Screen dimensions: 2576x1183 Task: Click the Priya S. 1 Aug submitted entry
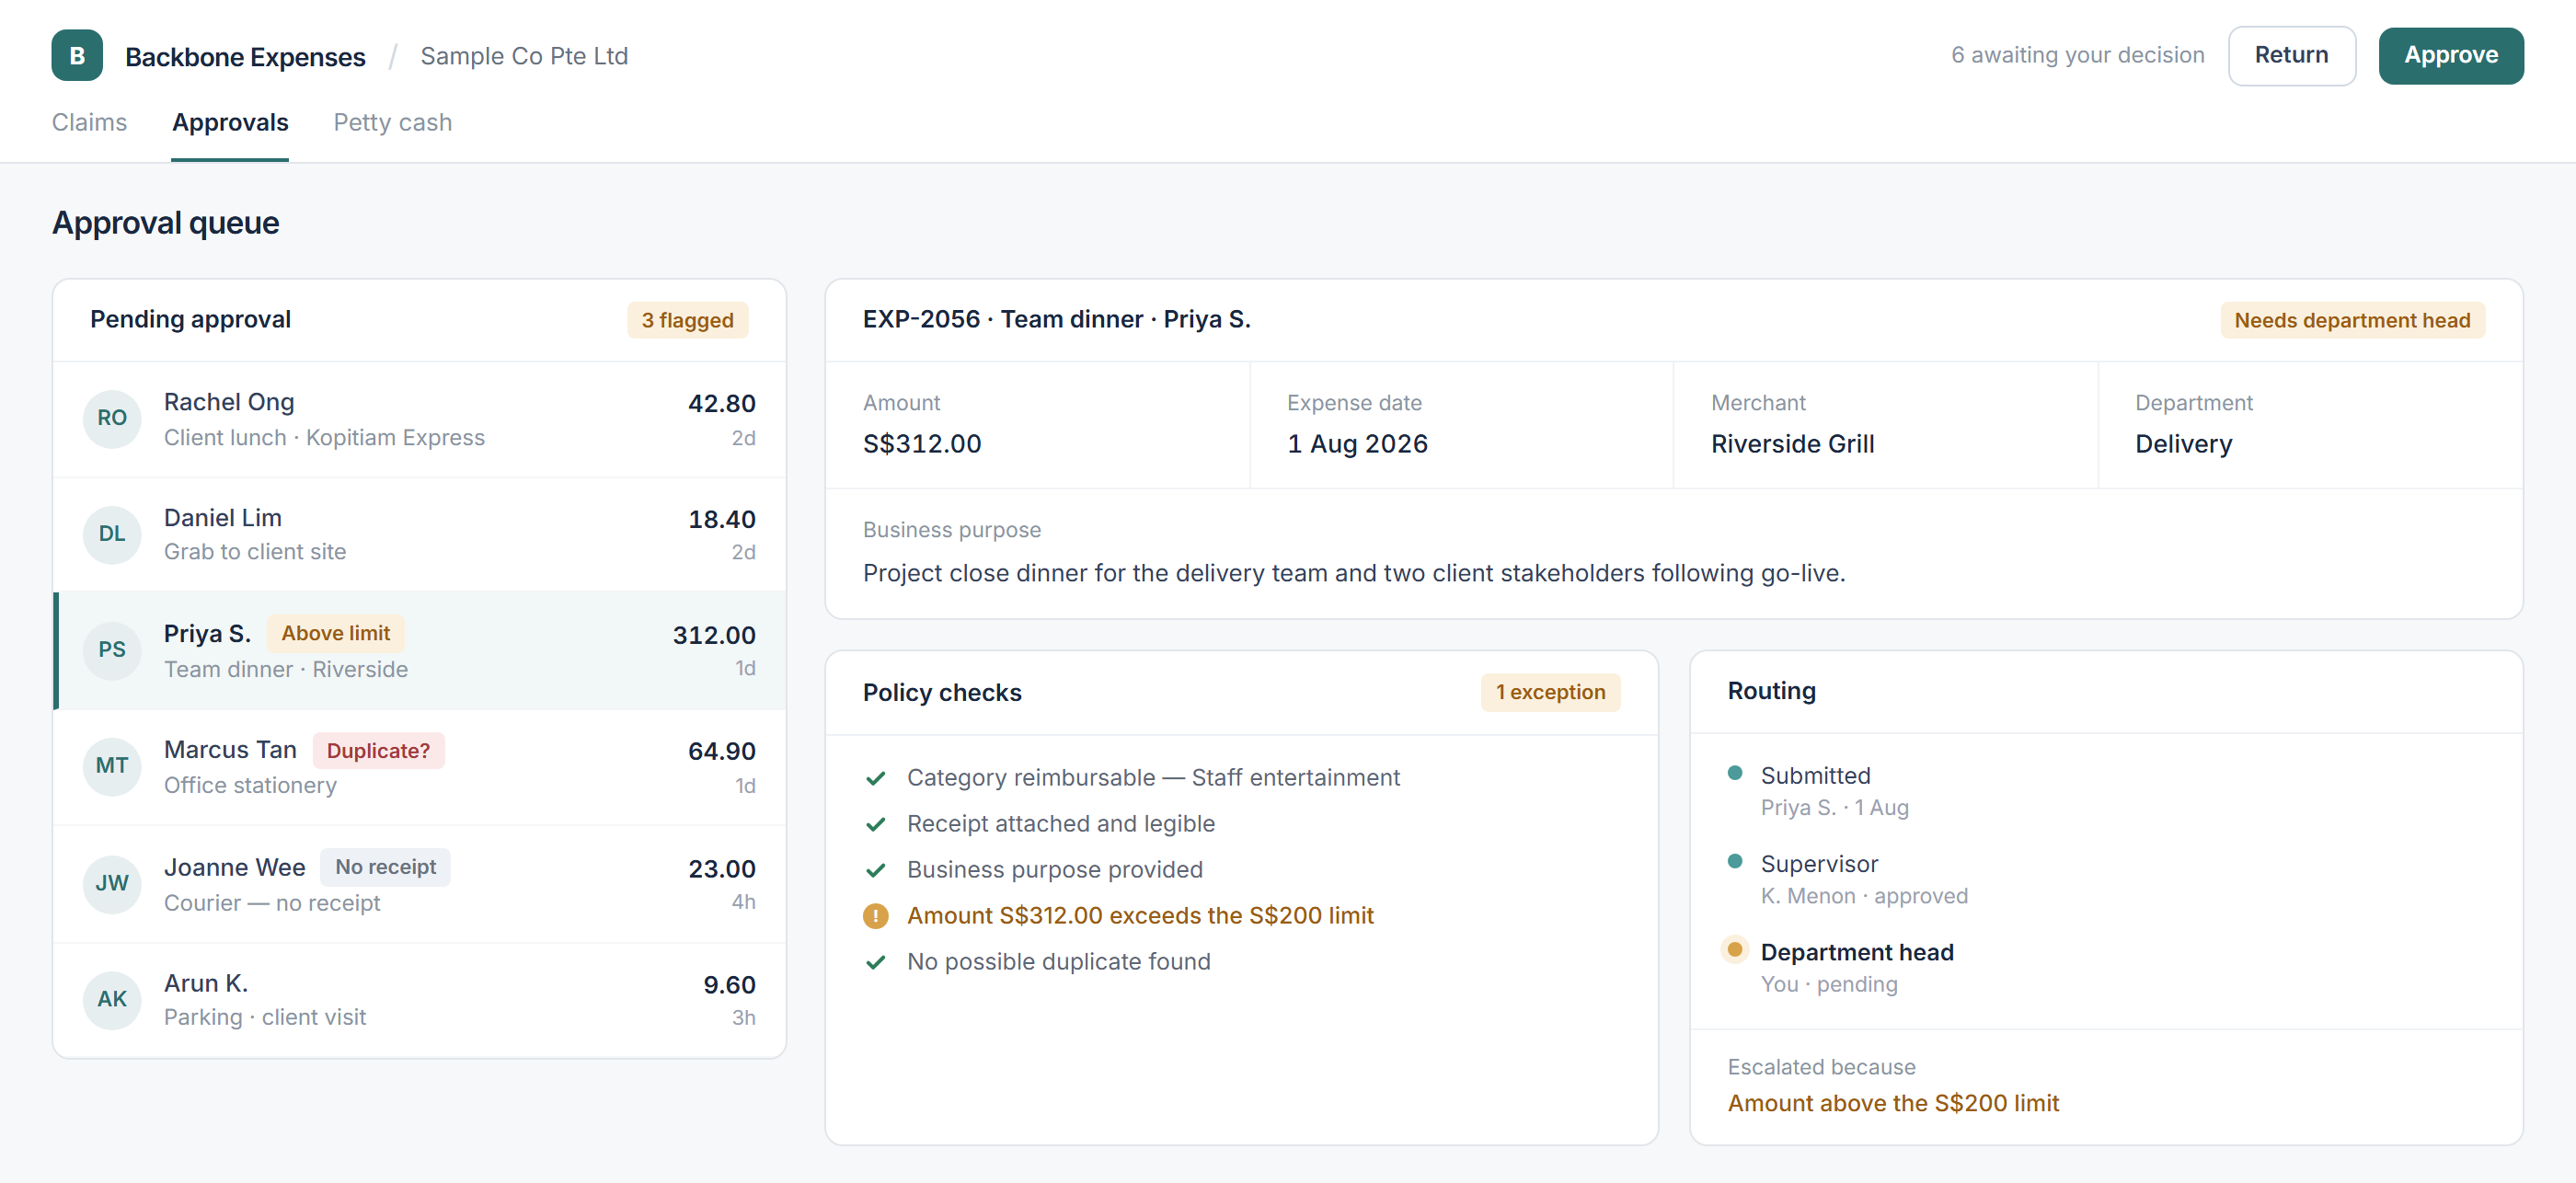tap(1834, 808)
